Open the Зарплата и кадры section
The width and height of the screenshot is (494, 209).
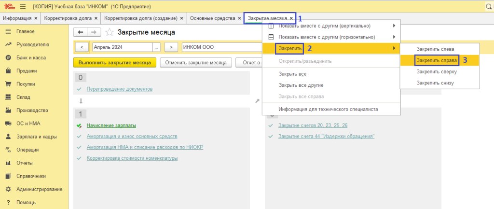37,136
